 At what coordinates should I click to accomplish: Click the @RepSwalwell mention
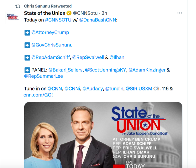click(x=88, y=57)
